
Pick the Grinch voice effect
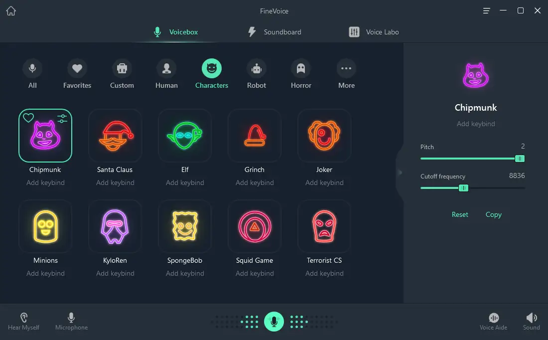pyautogui.click(x=255, y=136)
